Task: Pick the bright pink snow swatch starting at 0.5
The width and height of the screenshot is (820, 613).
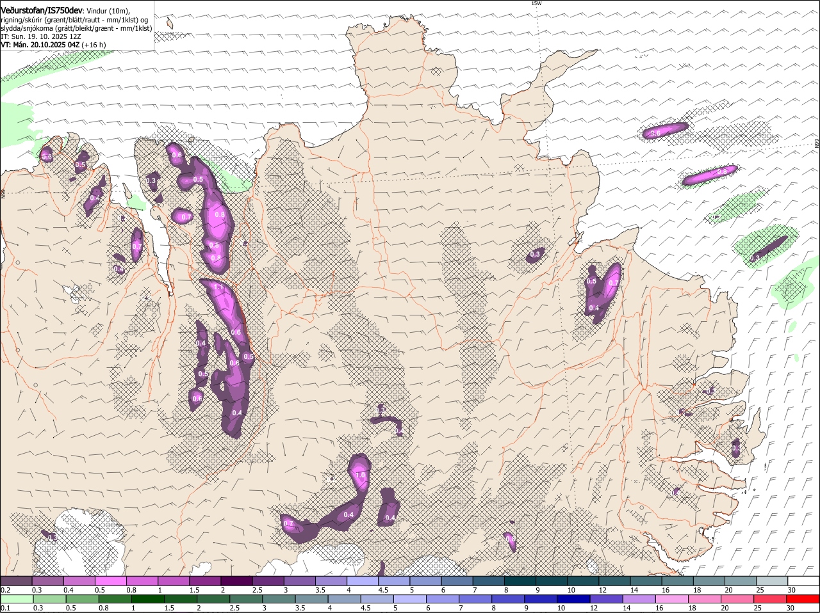Action: point(110,581)
